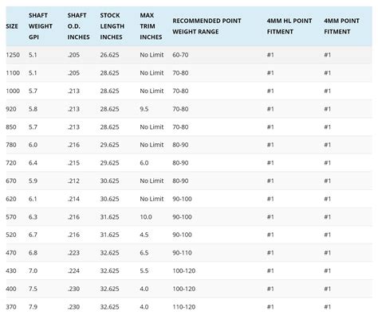Click the SHAFT O.D. INCHES header
The image size is (378, 319).
pos(78,26)
